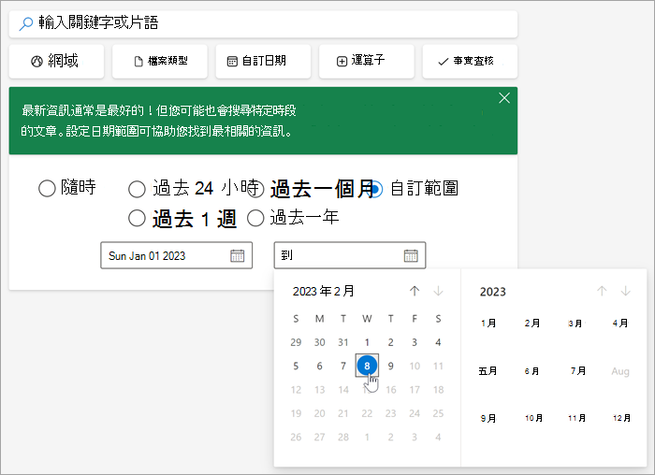655x475 pixels.
Task: Select January 29 in the calendar
Action: click(x=296, y=342)
